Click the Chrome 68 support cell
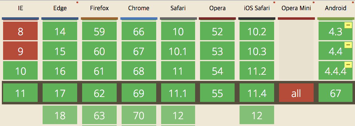 click(x=139, y=70)
